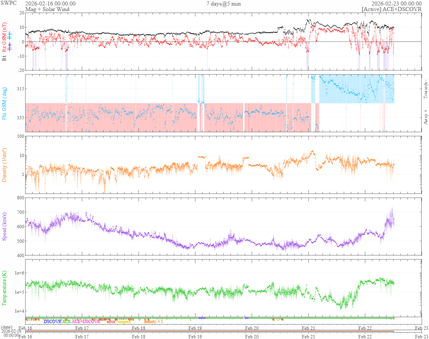This screenshot has height=339, width=429.
Task: Click the brown time-range bar at bottom
Action: [x=210, y=331]
